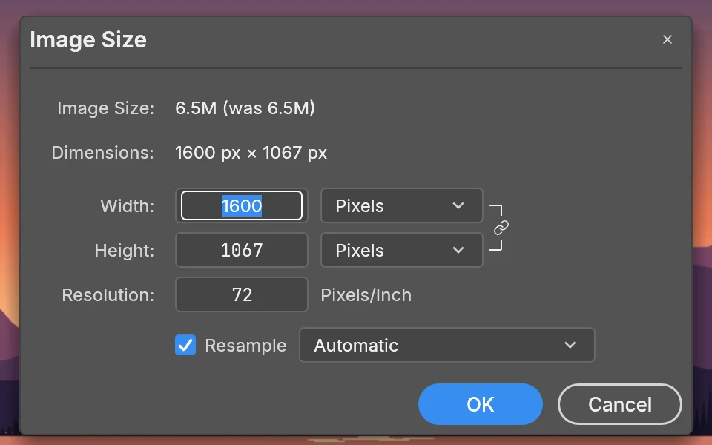Open the Width units dropdown
This screenshot has width=712, height=445.
[x=401, y=205]
